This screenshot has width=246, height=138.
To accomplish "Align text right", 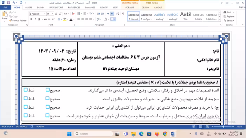I will [86, 19].
